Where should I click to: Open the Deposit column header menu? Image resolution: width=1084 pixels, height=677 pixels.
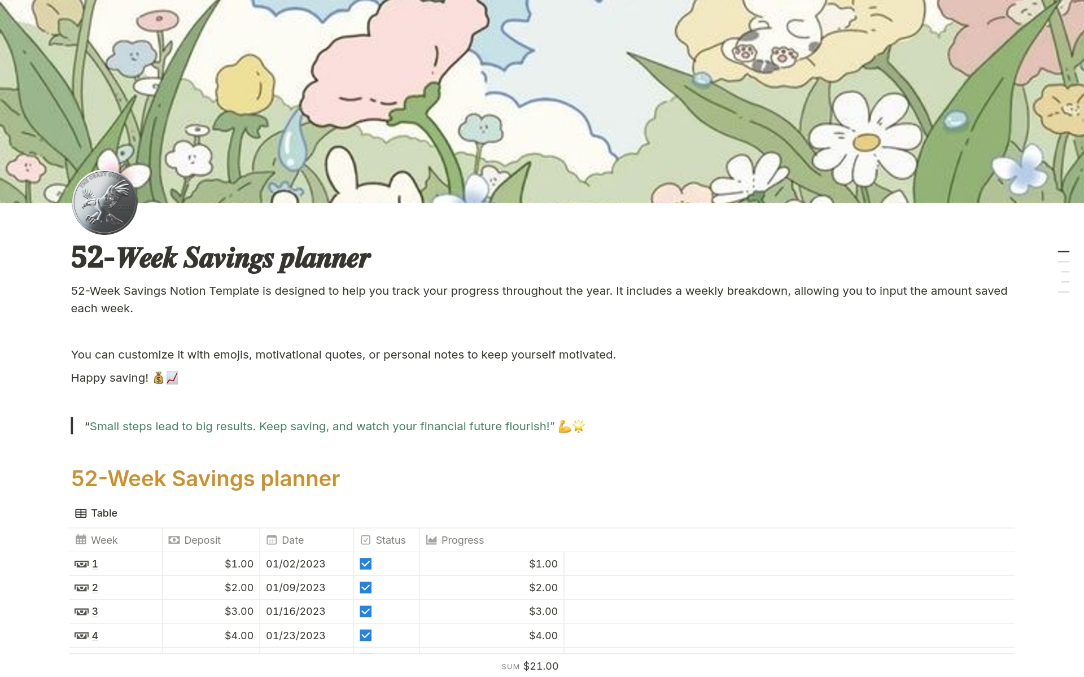202,540
